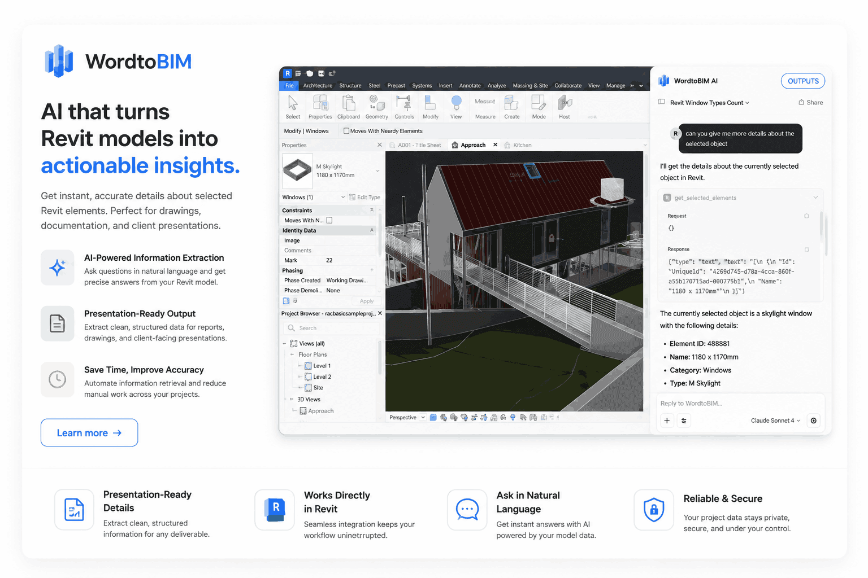This screenshot has width=868, height=578.
Task: Click the Level 1 floor plan icon
Action: tap(308, 366)
